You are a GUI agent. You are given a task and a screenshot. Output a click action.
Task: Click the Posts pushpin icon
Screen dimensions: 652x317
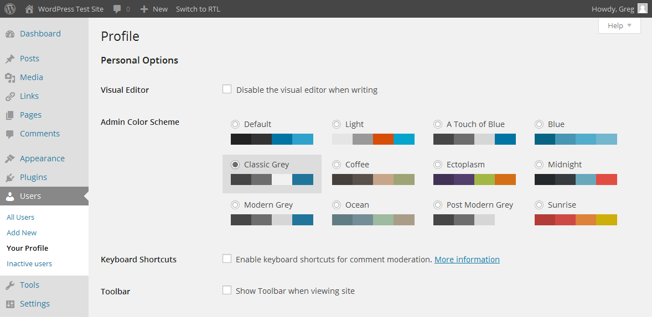click(x=10, y=59)
